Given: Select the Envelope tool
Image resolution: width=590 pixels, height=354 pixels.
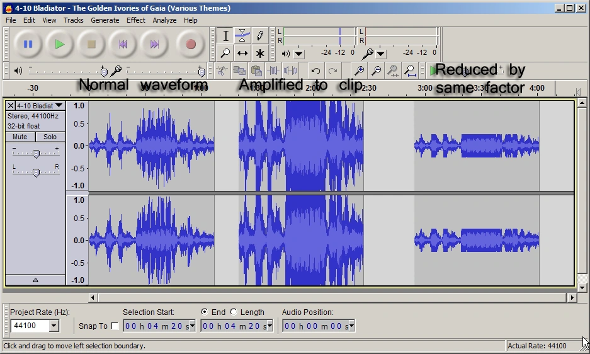Looking at the screenshot, I should tap(242, 36).
